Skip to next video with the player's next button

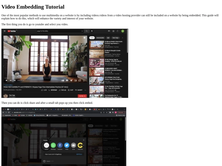click(11, 80)
